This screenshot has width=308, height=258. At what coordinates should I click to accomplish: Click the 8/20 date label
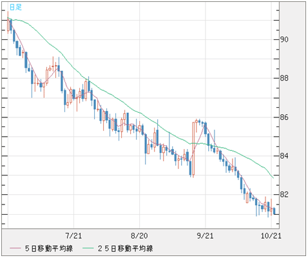pyautogui.click(x=139, y=236)
